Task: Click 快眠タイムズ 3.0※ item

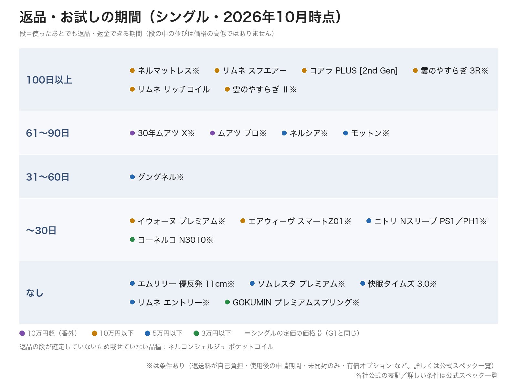Action: pyautogui.click(x=398, y=284)
